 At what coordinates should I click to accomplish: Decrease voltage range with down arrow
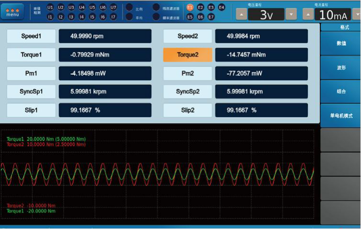291,14
